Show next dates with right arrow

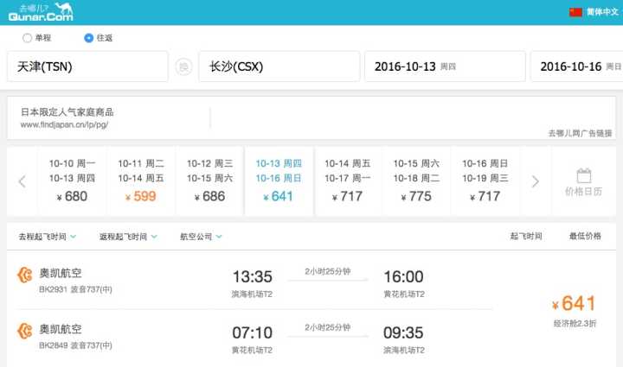pyautogui.click(x=536, y=181)
